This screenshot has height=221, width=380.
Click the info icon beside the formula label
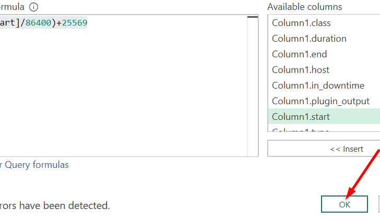click(x=34, y=7)
